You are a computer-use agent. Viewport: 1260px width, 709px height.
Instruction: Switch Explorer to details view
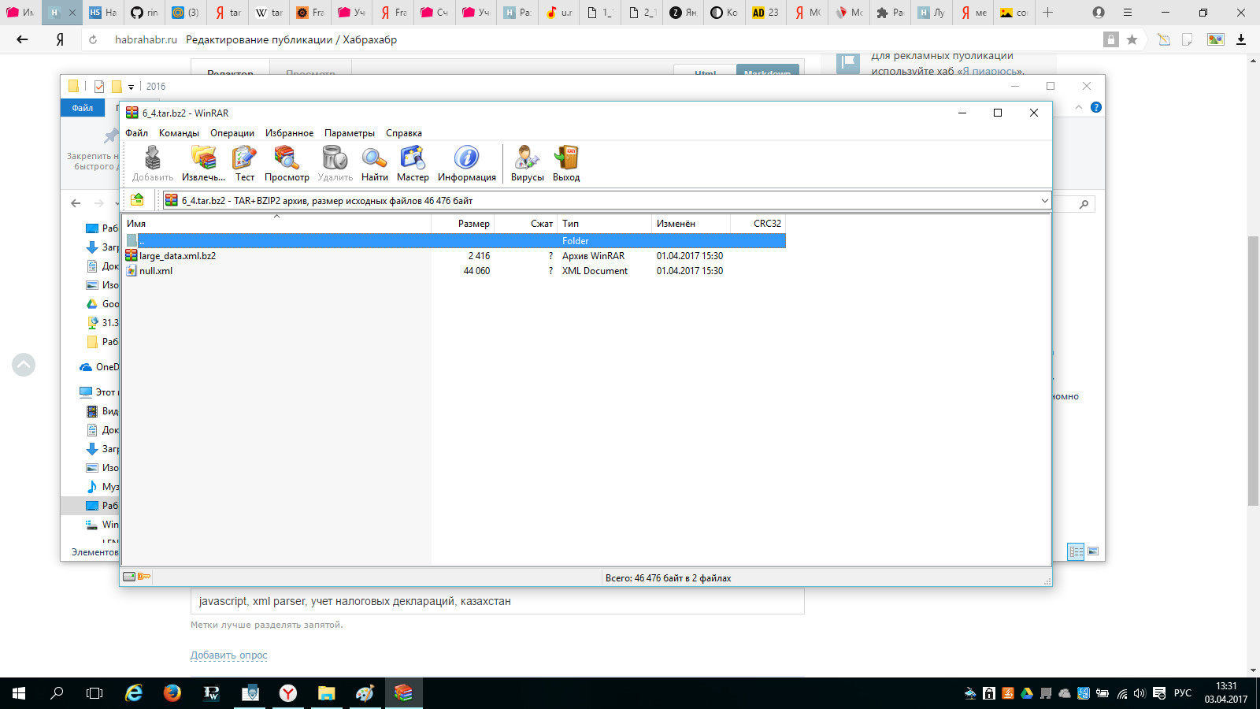click(1076, 551)
